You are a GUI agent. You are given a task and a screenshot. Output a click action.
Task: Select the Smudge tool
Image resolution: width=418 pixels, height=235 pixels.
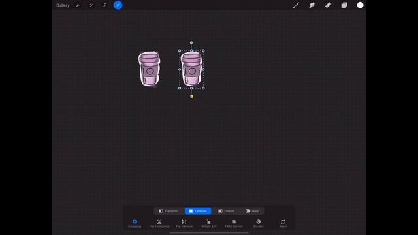[x=312, y=5]
